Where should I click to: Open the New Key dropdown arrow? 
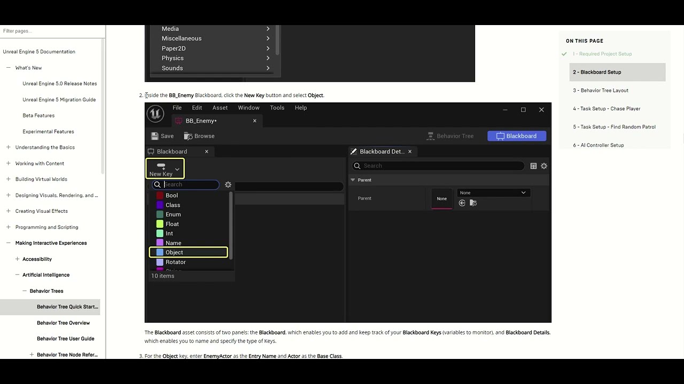(x=177, y=170)
